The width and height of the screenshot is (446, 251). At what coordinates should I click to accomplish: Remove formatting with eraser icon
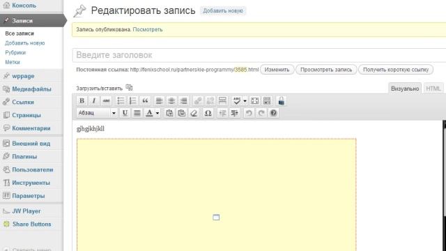(x=194, y=113)
